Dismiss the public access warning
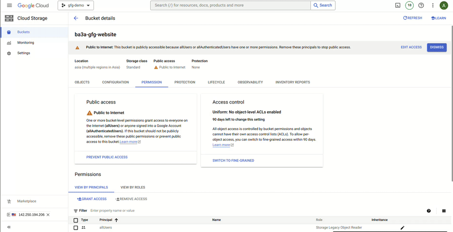The image size is (453, 232). pyautogui.click(x=437, y=47)
